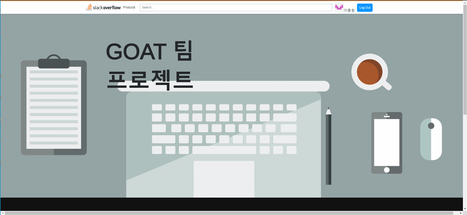
Task: Open the pink user avatar icon
Action: pyautogui.click(x=339, y=7)
